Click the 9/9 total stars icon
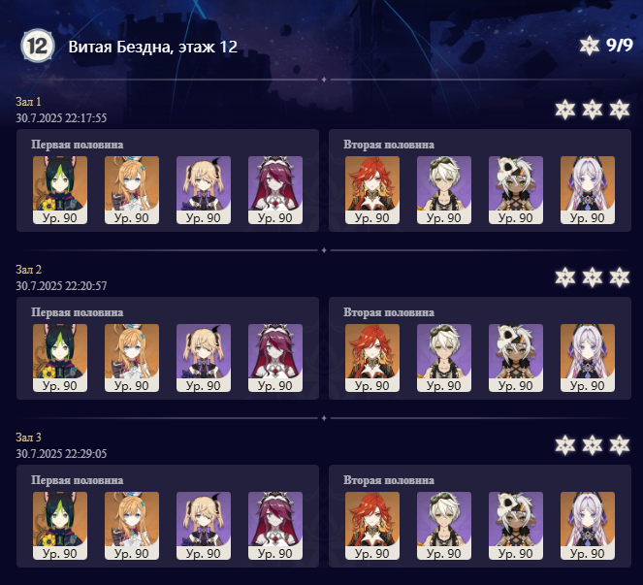 pyautogui.click(x=590, y=46)
